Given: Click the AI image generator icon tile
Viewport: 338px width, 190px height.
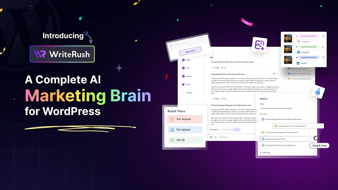Looking at the screenshot, I should [259, 45].
